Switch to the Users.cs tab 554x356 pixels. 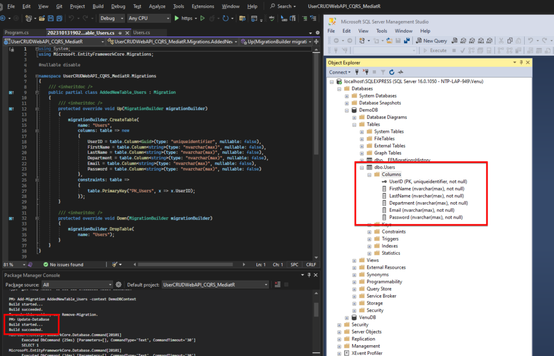click(141, 33)
